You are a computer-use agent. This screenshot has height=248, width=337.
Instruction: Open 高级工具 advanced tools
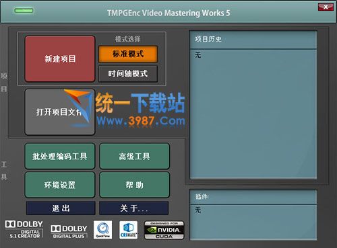coord(134,156)
